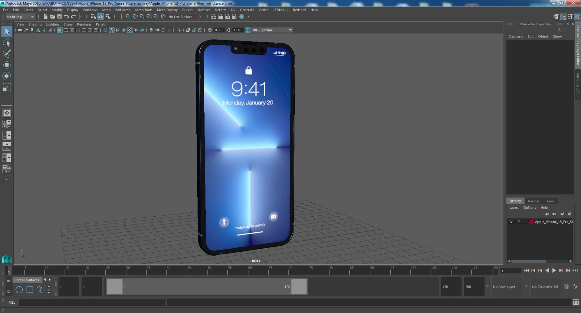
Task: Toggle playback P box on Apple_iPhone layer
Action: click(518, 222)
